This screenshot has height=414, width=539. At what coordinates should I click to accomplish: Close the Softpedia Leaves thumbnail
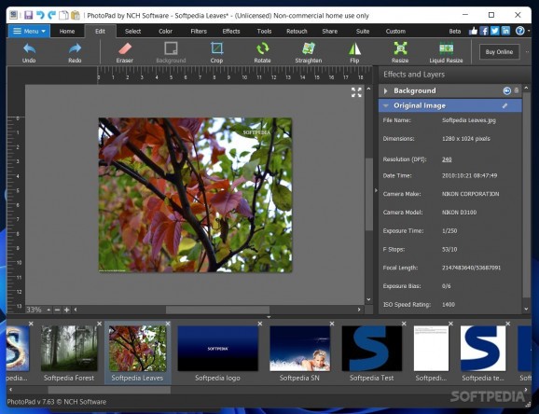(168, 324)
